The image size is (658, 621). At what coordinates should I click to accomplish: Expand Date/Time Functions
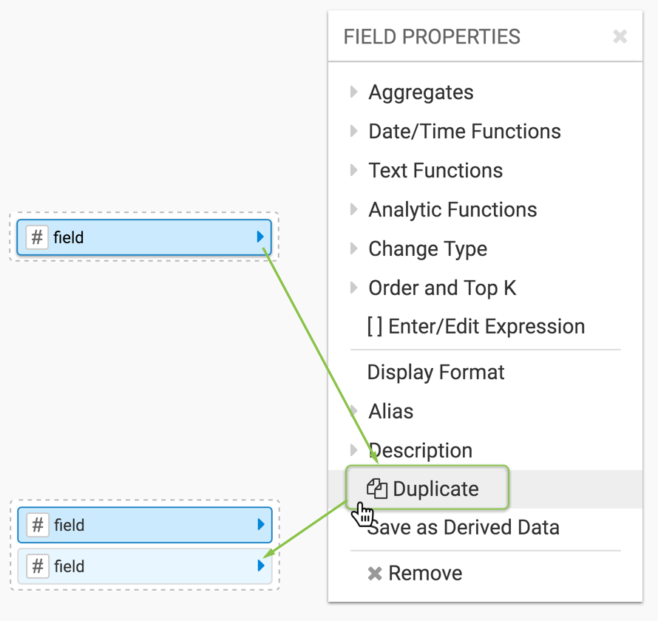[464, 132]
